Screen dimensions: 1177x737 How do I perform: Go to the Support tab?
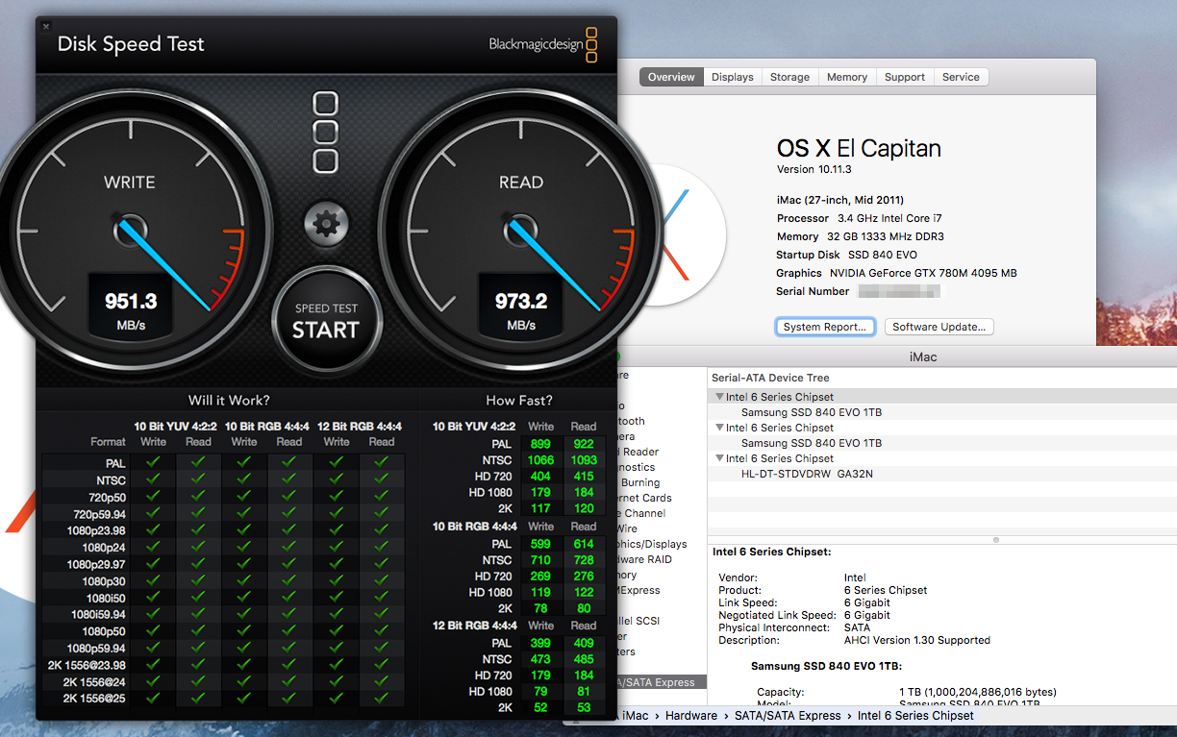tap(905, 77)
